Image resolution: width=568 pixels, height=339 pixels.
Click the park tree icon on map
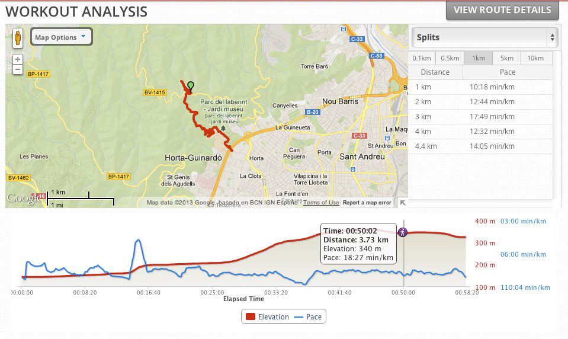click(x=223, y=127)
